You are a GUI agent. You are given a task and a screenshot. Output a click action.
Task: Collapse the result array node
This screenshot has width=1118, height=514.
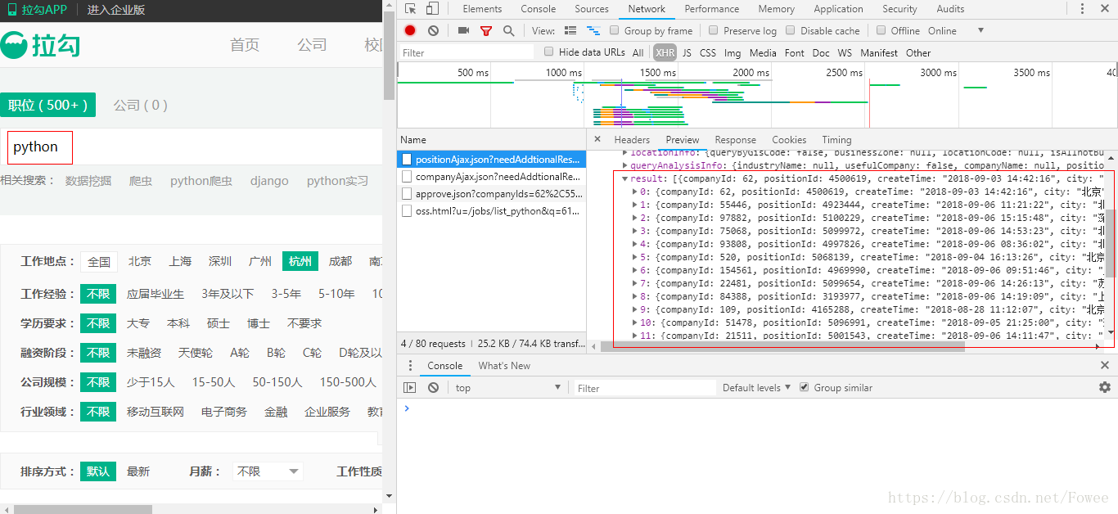pyautogui.click(x=625, y=178)
